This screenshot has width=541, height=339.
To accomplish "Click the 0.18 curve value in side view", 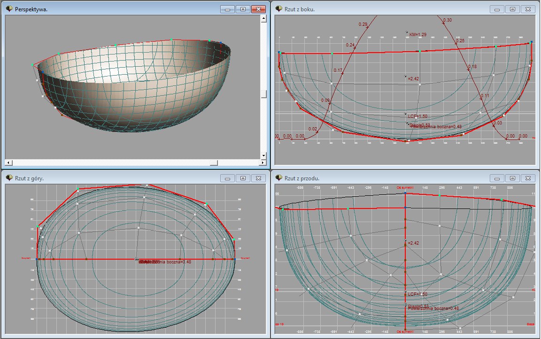I will coord(472,67).
